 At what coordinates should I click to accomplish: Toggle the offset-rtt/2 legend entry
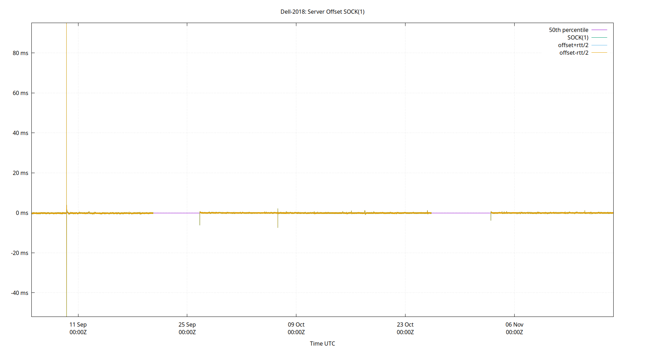pyautogui.click(x=573, y=52)
